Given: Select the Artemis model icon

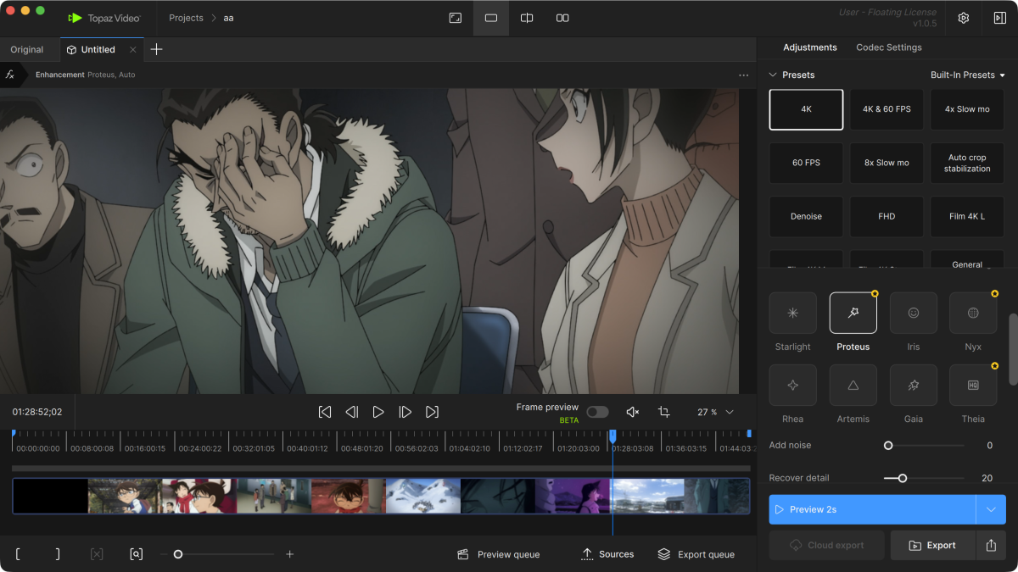Looking at the screenshot, I should pyautogui.click(x=853, y=386).
